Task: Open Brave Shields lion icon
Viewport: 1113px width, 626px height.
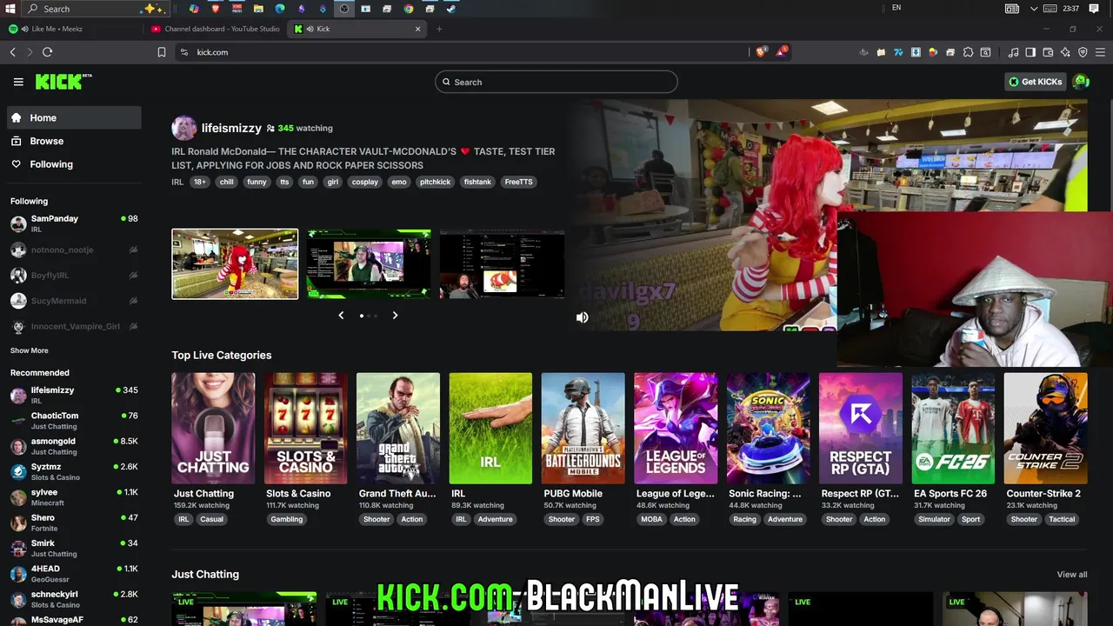Action: click(x=761, y=52)
